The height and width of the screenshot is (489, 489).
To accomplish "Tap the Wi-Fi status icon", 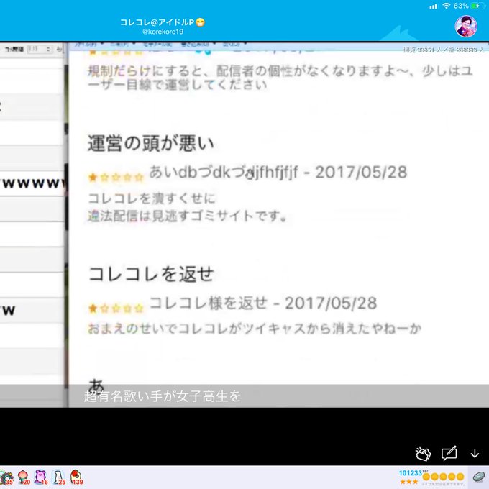I will (x=447, y=6).
